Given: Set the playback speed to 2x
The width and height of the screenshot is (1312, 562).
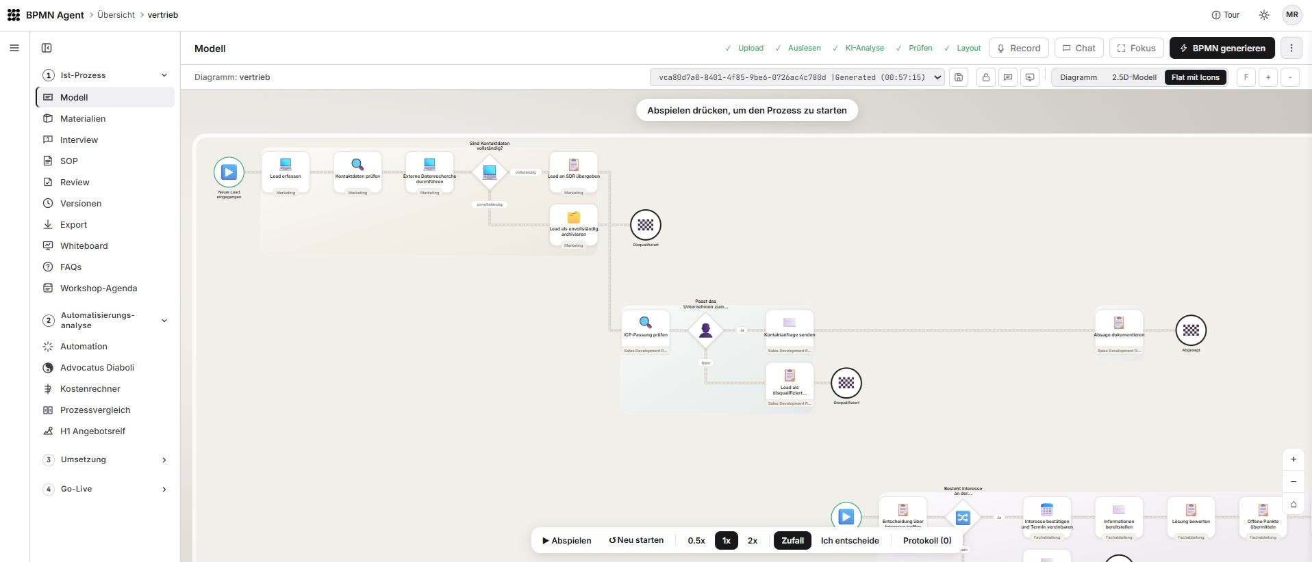Looking at the screenshot, I should point(753,540).
